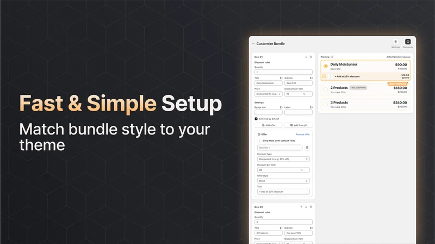Click the Sleep Mask product thumbnail
Screen dimensions: 435x244
[260, 140]
